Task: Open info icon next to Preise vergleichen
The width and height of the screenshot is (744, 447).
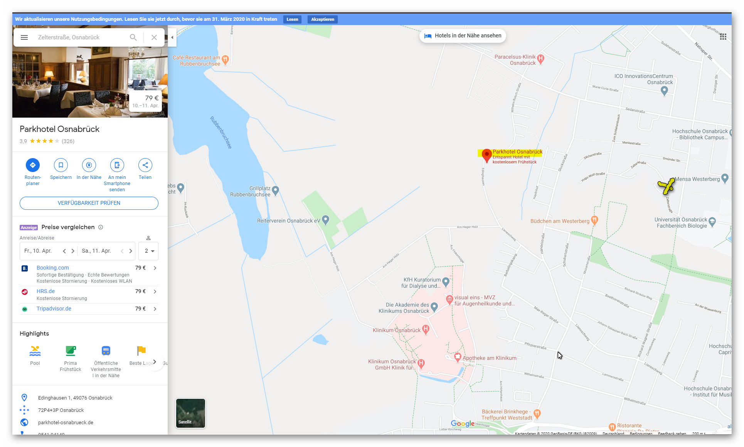Action: pyautogui.click(x=101, y=227)
